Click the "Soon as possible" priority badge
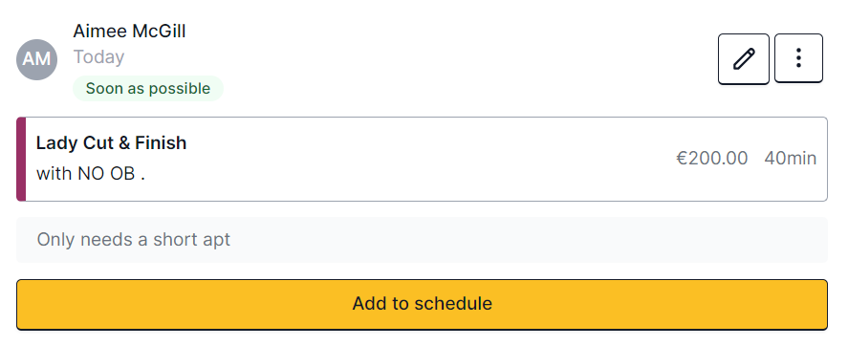This screenshot has width=848, height=346. 148,88
